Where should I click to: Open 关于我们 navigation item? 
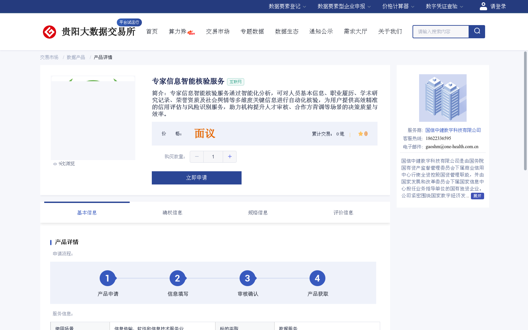[390, 31]
